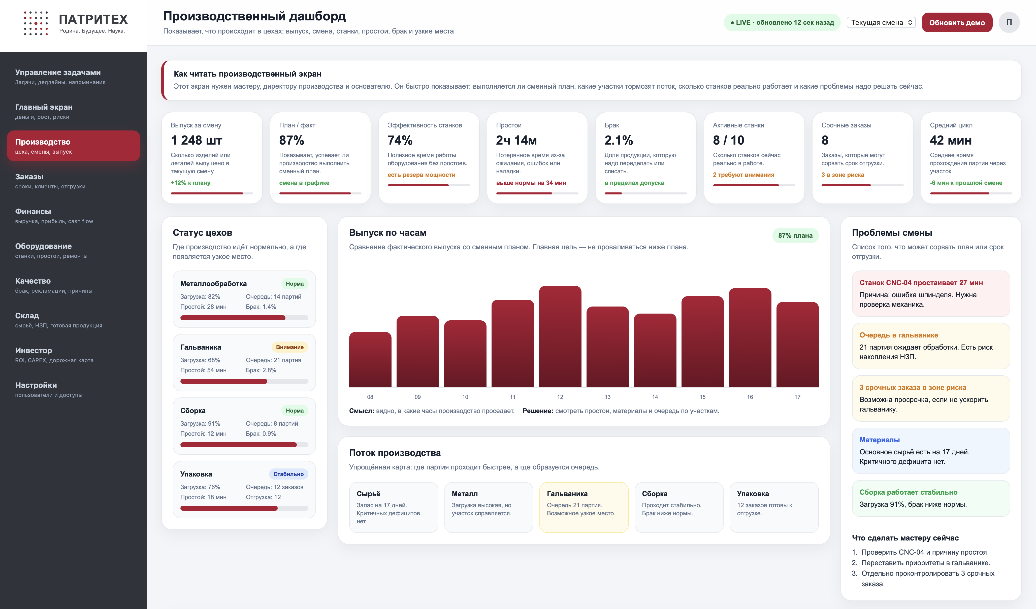Click the Гальваника load progress bar
The image size is (1036, 609).
[244, 381]
